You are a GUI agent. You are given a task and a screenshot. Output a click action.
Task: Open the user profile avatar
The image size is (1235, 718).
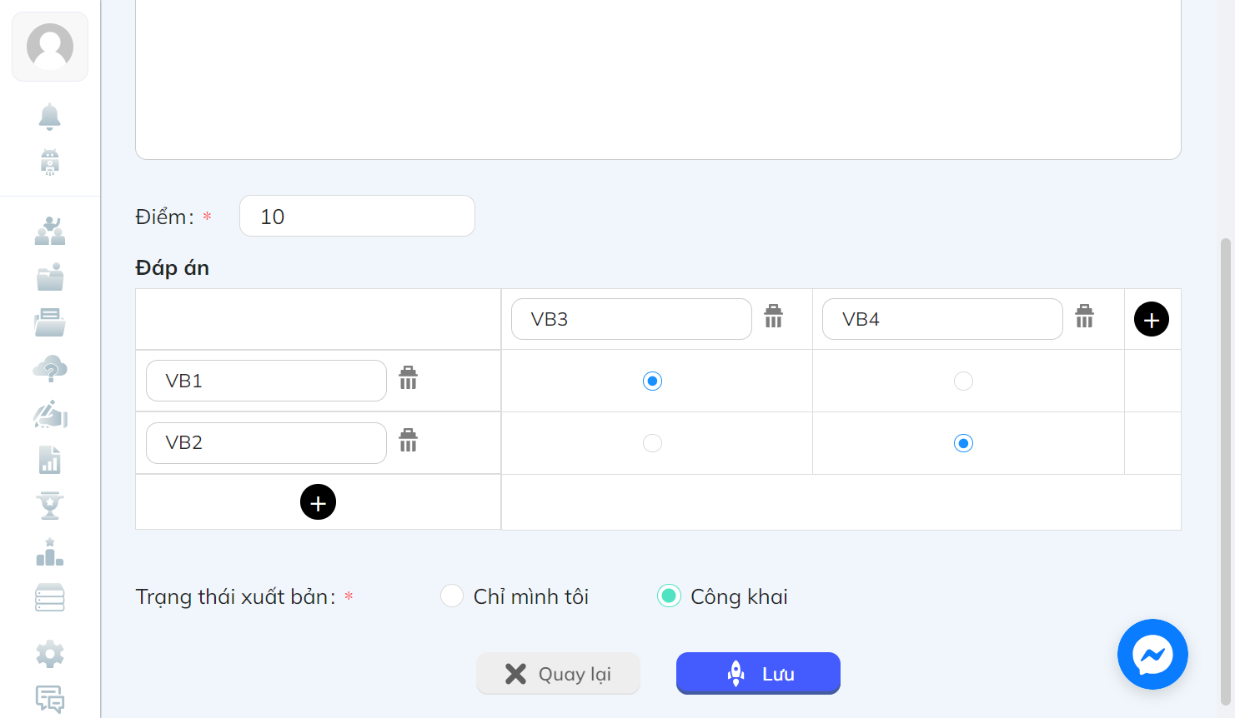pyautogui.click(x=50, y=47)
